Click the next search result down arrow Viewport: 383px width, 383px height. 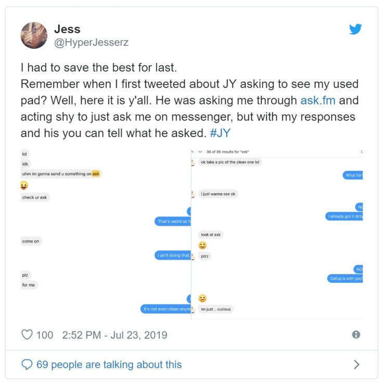tap(200, 152)
